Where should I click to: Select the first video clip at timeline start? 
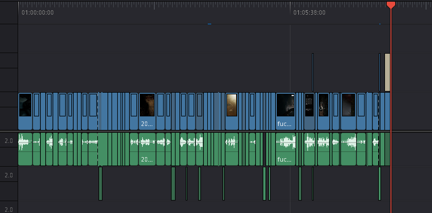(25, 111)
